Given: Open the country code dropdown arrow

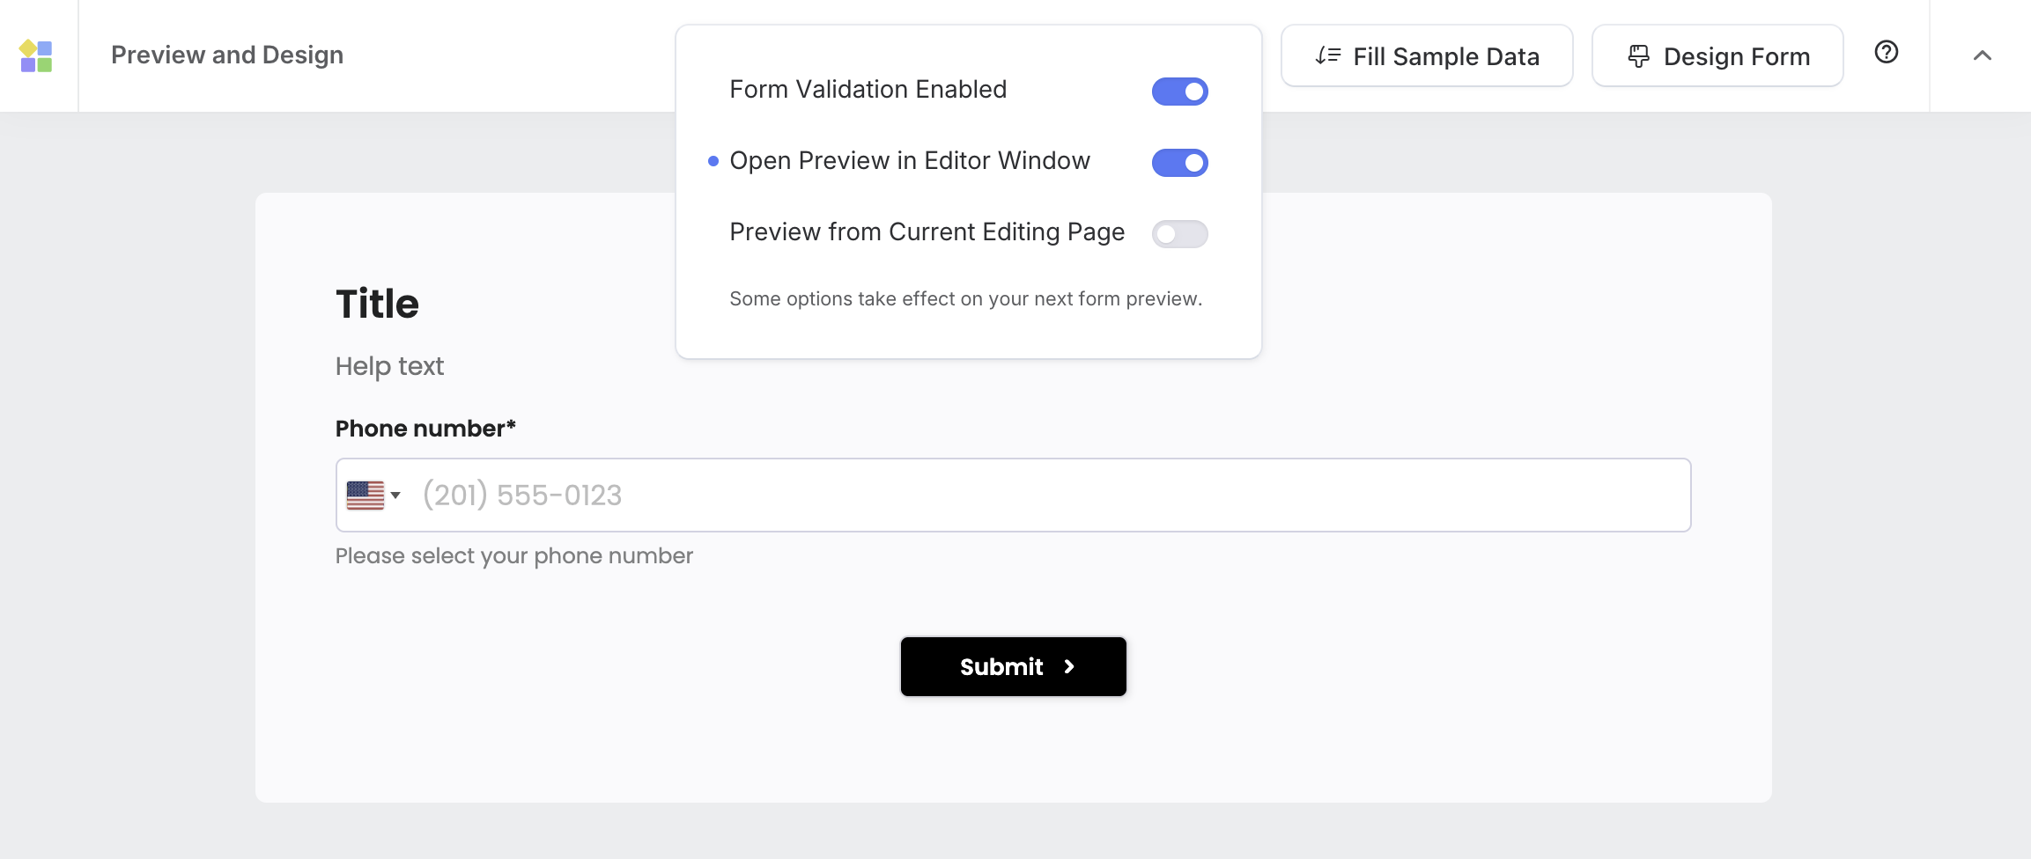Looking at the screenshot, I should 396,495.
